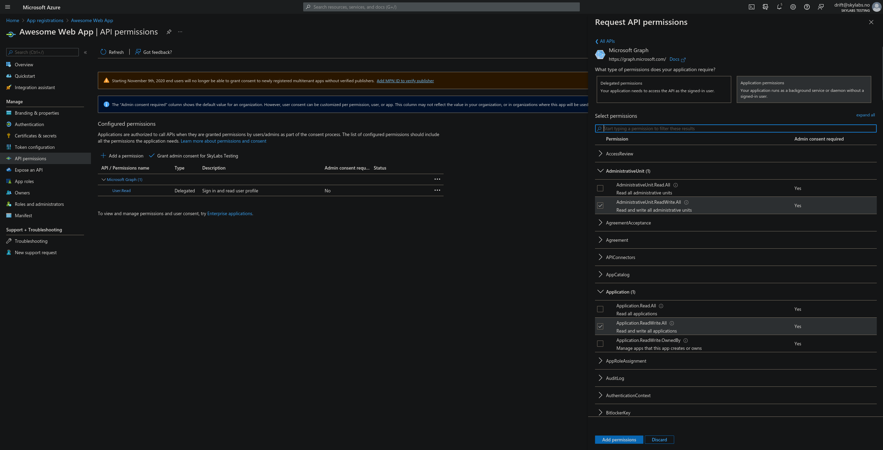Open the Help question mark icon
The width and height of the screenshot is (883, 450).
coord(807,7)
